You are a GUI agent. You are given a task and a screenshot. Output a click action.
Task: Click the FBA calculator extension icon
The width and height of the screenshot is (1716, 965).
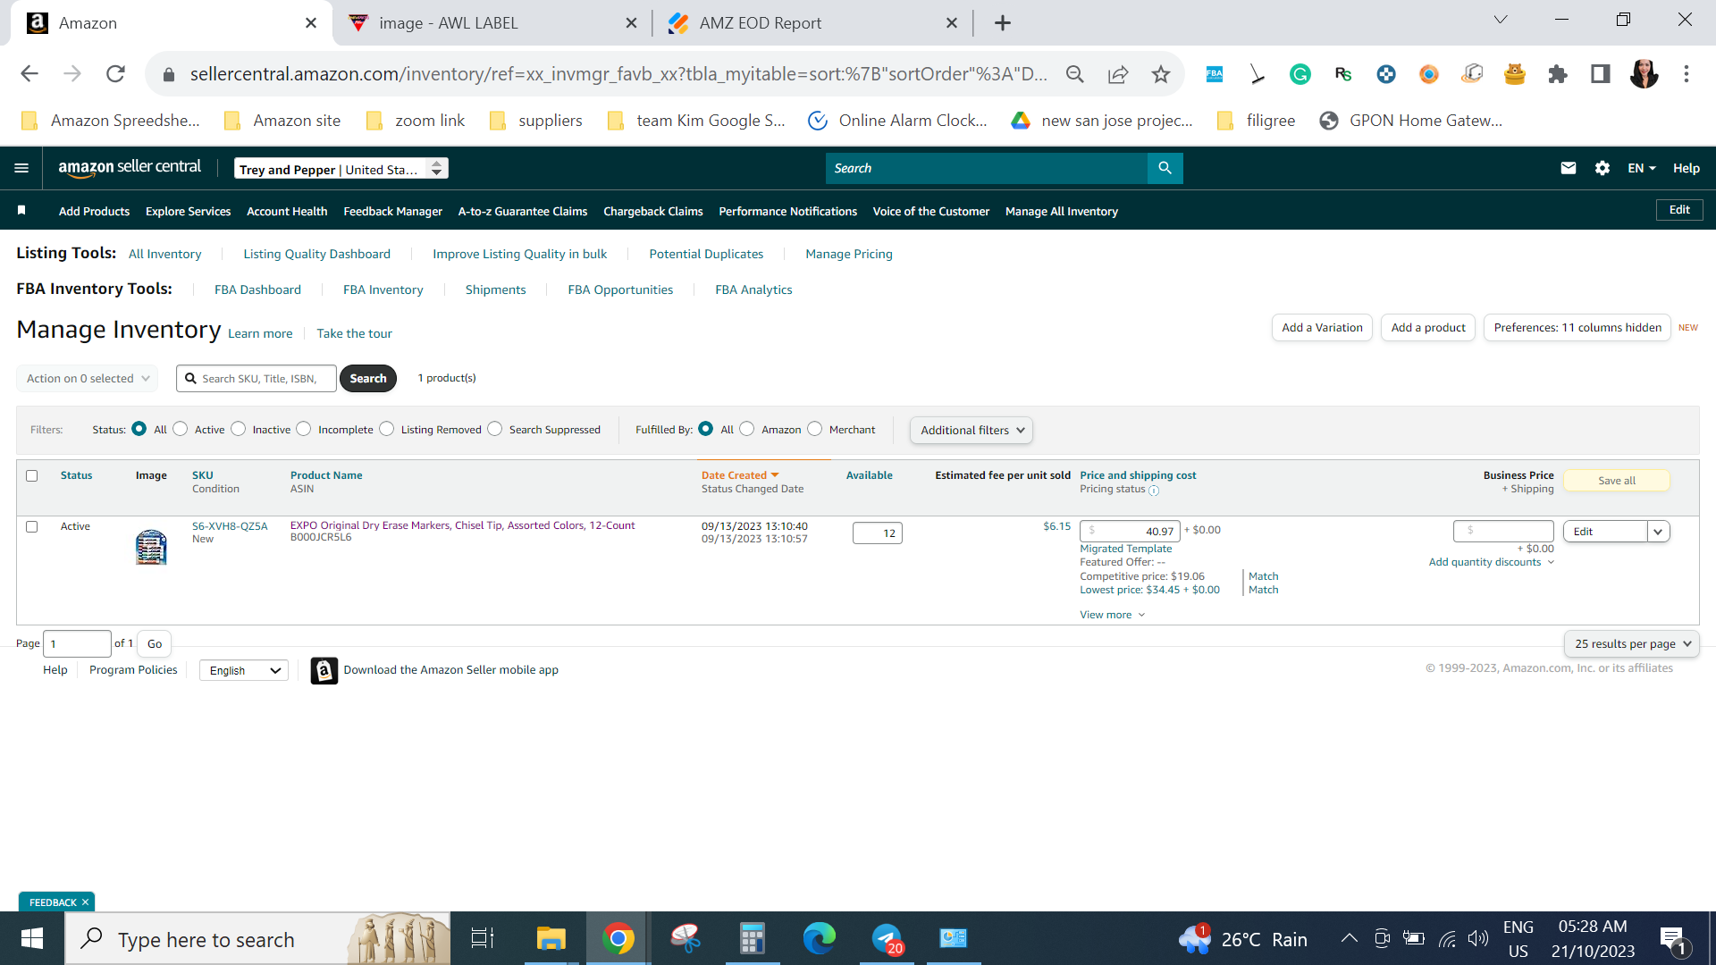pyautogui.click(x=1215, y=74)
